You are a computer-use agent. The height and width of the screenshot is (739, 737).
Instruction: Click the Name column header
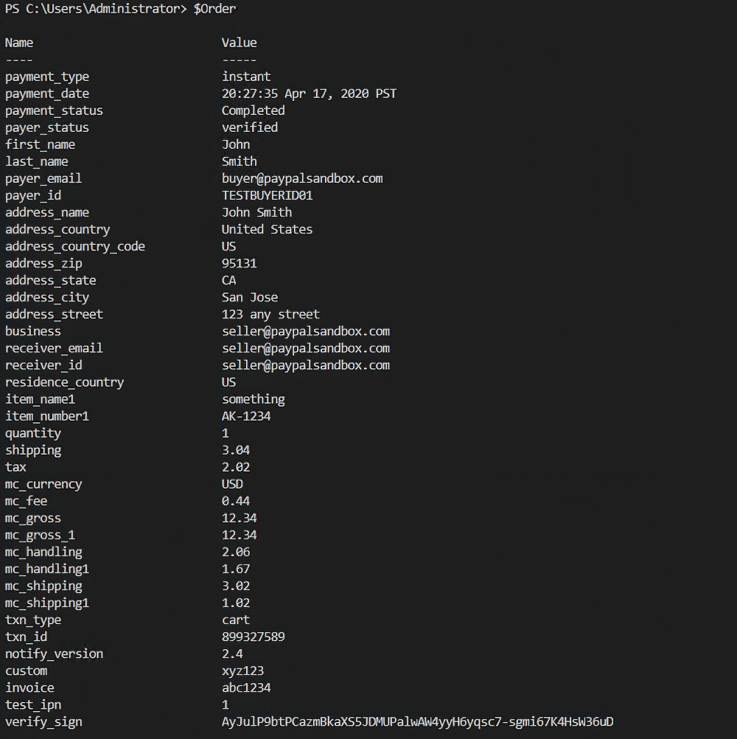click(19, 43)
